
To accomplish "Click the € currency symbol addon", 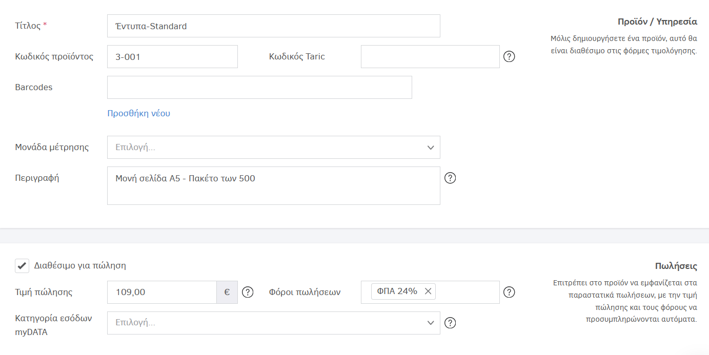I will click(x=227, y=292).
